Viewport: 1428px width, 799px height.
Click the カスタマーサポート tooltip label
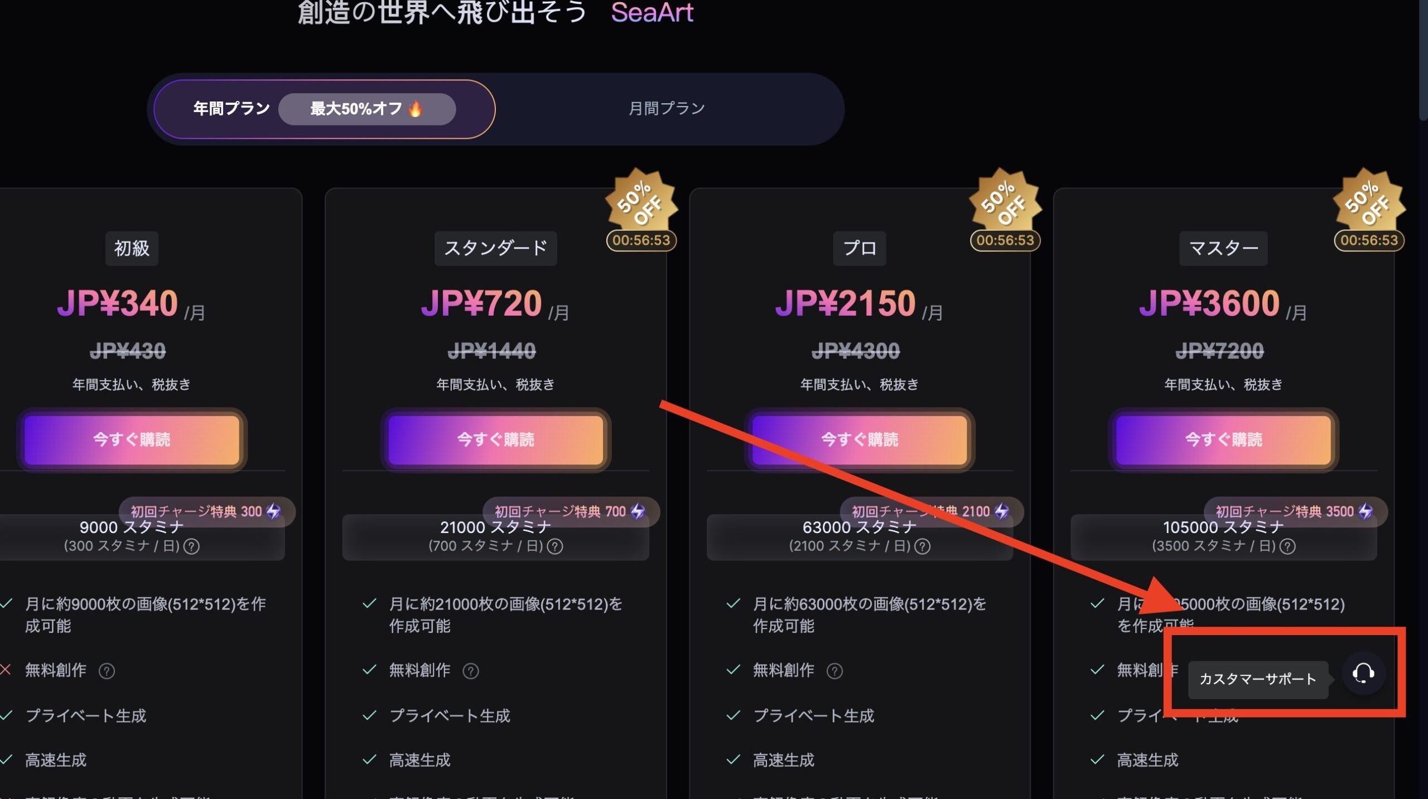1258,679
